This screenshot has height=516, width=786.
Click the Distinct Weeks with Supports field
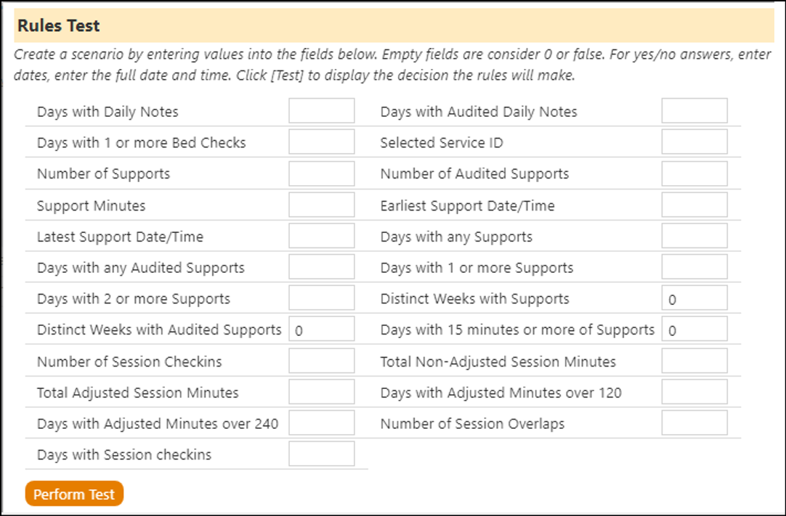pos(694,298)
